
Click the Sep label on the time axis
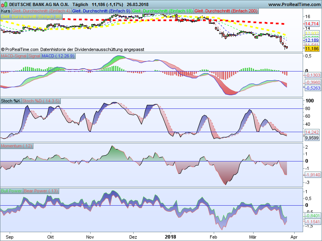[x=10, y=237]
